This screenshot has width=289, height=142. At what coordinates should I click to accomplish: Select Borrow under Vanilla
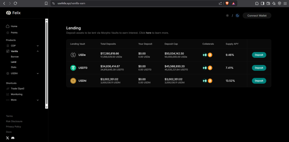point(15,57)
